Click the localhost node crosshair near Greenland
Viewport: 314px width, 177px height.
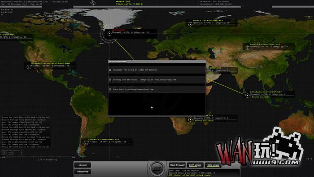pyautogui.click(x=109, y=34)
